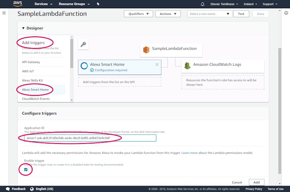Click the orange Lambda function icon
The image size is (290, 192).
pyautogui.click(x=146, y=50)
